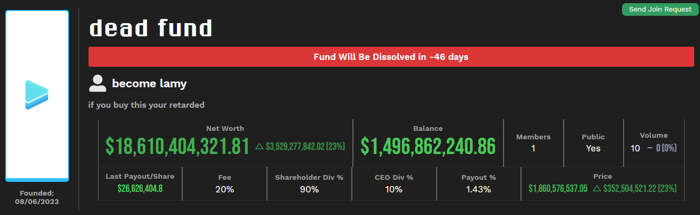Click the Last Payout/Share label
The width and height of the screenshot is (700, 215).
point(140,177)
